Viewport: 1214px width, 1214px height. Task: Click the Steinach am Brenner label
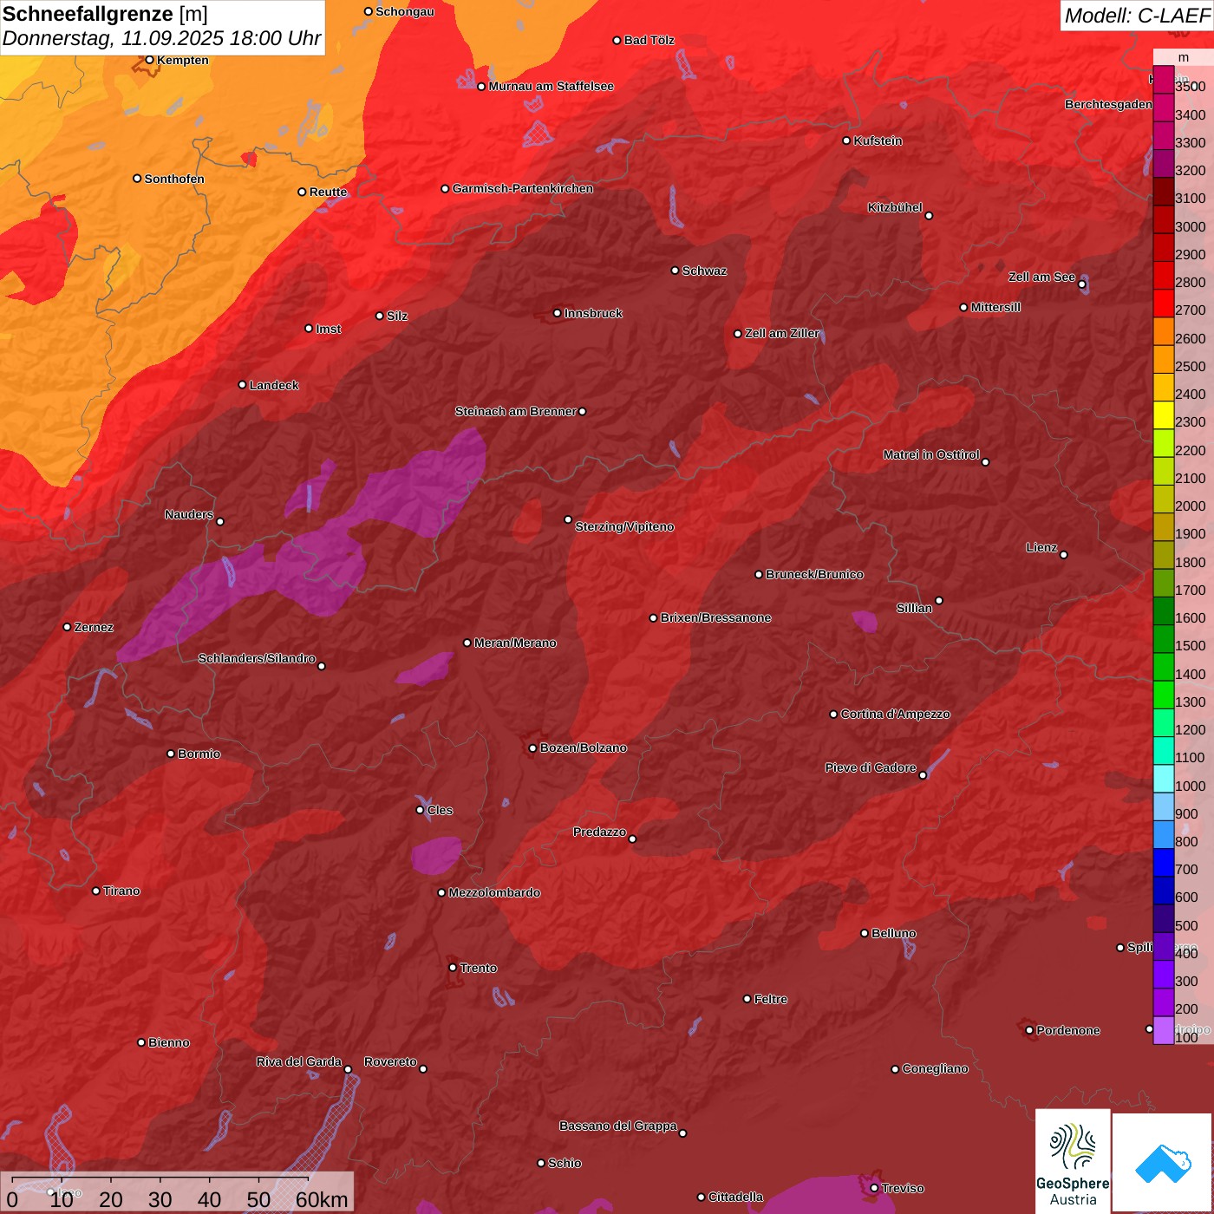point(515,411)
